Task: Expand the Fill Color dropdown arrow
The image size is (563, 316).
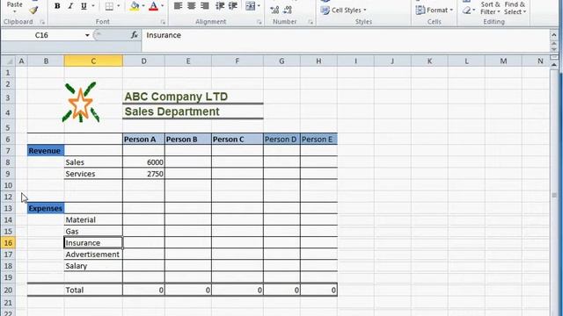Action: 143,6
